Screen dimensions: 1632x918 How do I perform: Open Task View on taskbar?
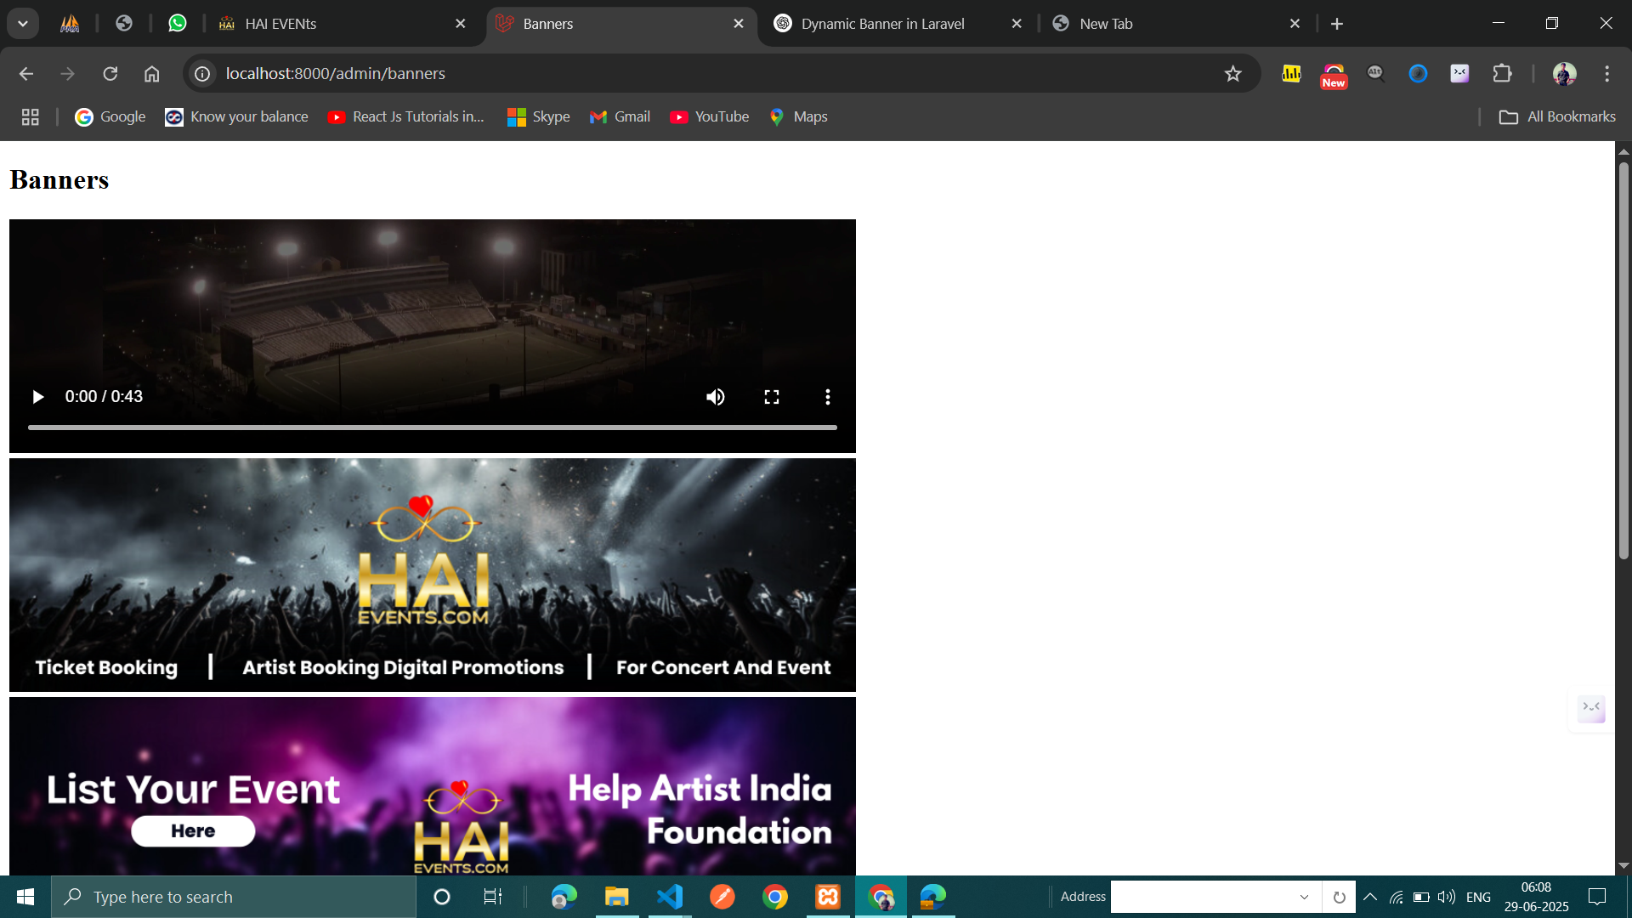click(x=493, y=897)
